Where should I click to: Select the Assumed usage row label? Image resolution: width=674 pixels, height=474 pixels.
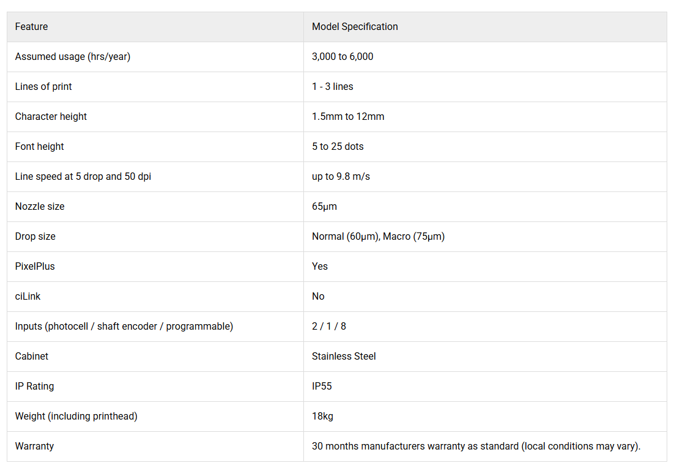pos(73,57)
